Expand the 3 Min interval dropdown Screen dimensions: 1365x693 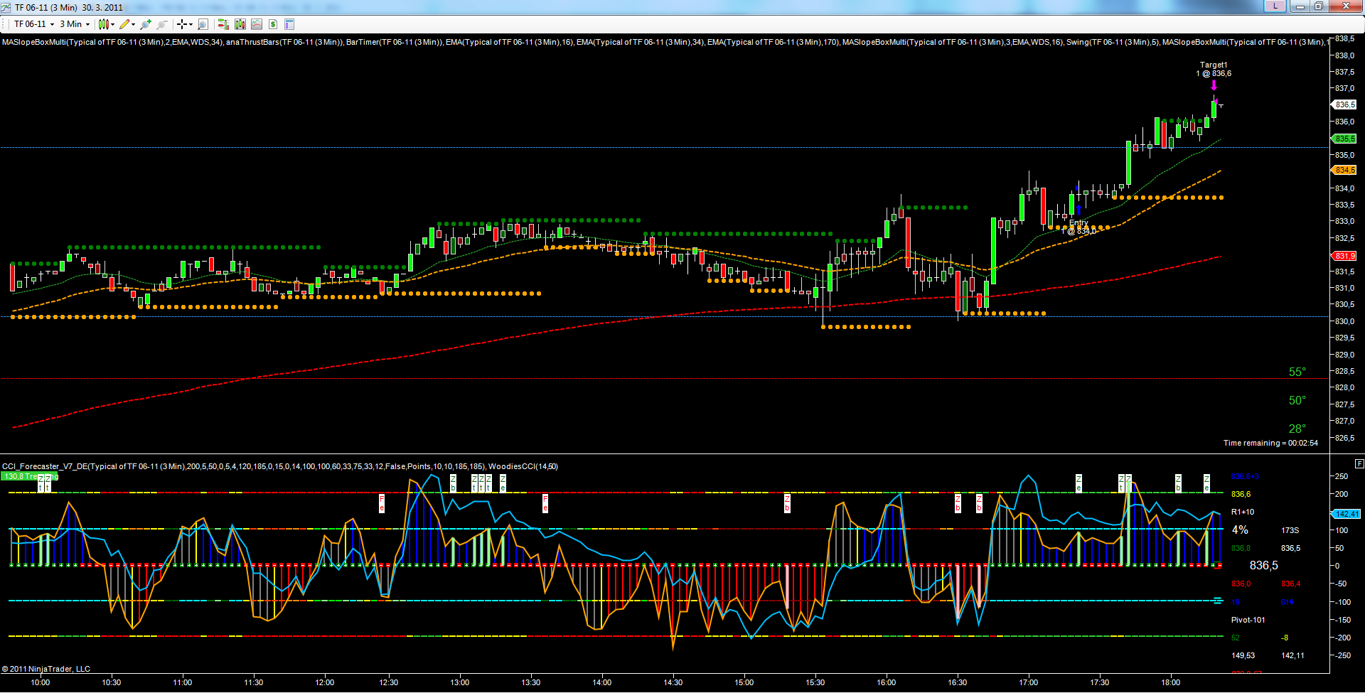click(87, 24)
